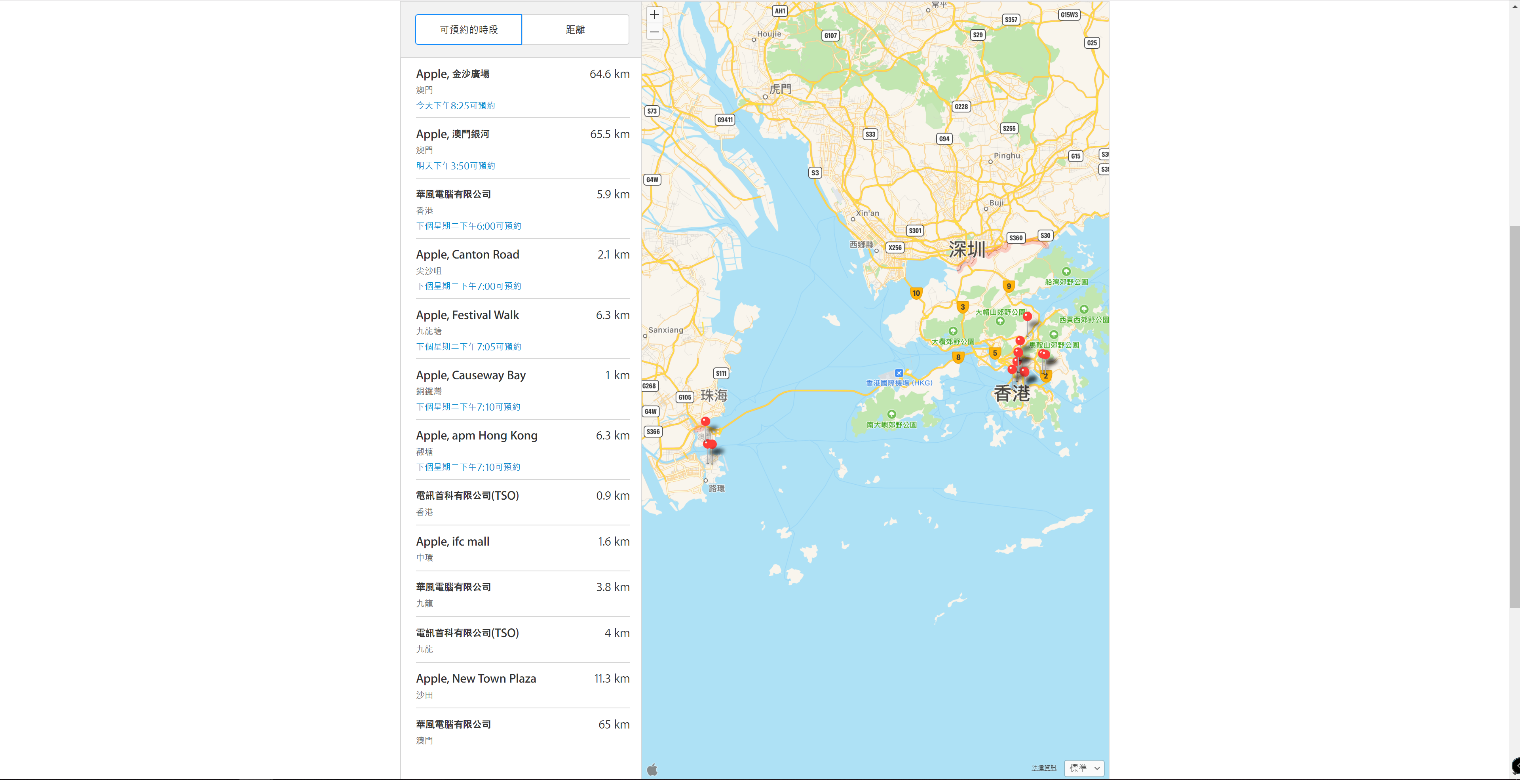Click the G107 highway shield
The height and width of the screenshot is (780, 1520).
tap(831, 35)
